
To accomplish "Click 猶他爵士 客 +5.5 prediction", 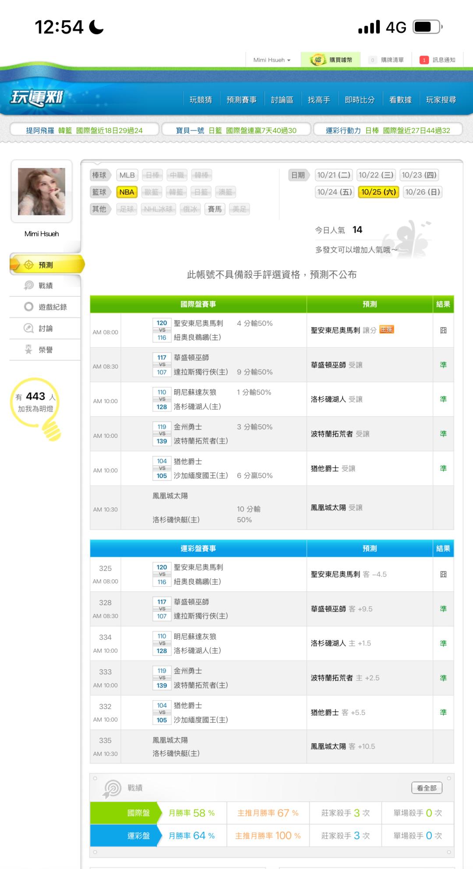I will pyautogui.click(x=338, y=713).
